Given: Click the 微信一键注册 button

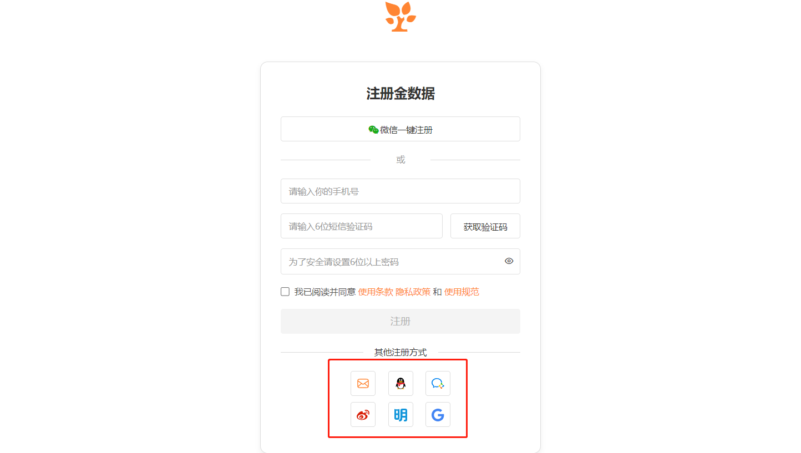Looking at the screenshot, I should (x=400, y=129).
